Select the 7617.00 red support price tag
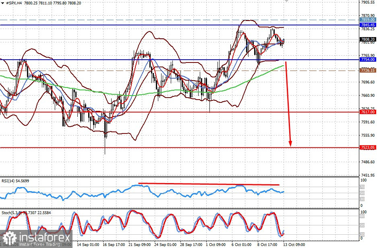This screenshot has height=248, width=377. pos(368,112)
